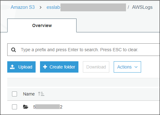The width and height of the screenshot is (160, 115).
Task: Click the upload arrow icon
Action: 12,67
